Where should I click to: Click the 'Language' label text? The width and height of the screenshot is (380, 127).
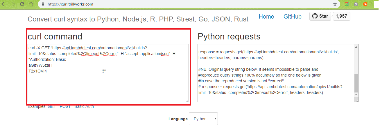pyautogui.click(x=178, y=119)
